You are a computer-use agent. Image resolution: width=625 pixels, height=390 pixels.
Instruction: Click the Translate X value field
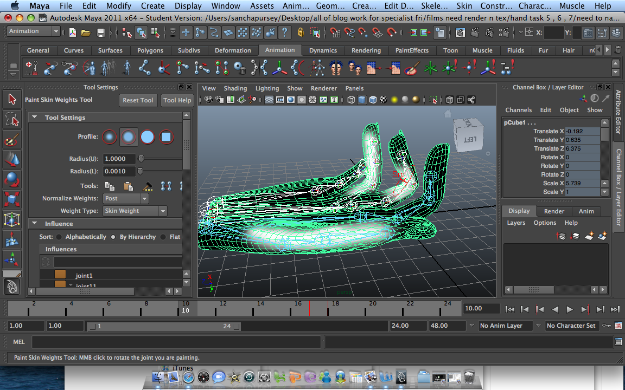pyautogui.click(x=582, y=131)
